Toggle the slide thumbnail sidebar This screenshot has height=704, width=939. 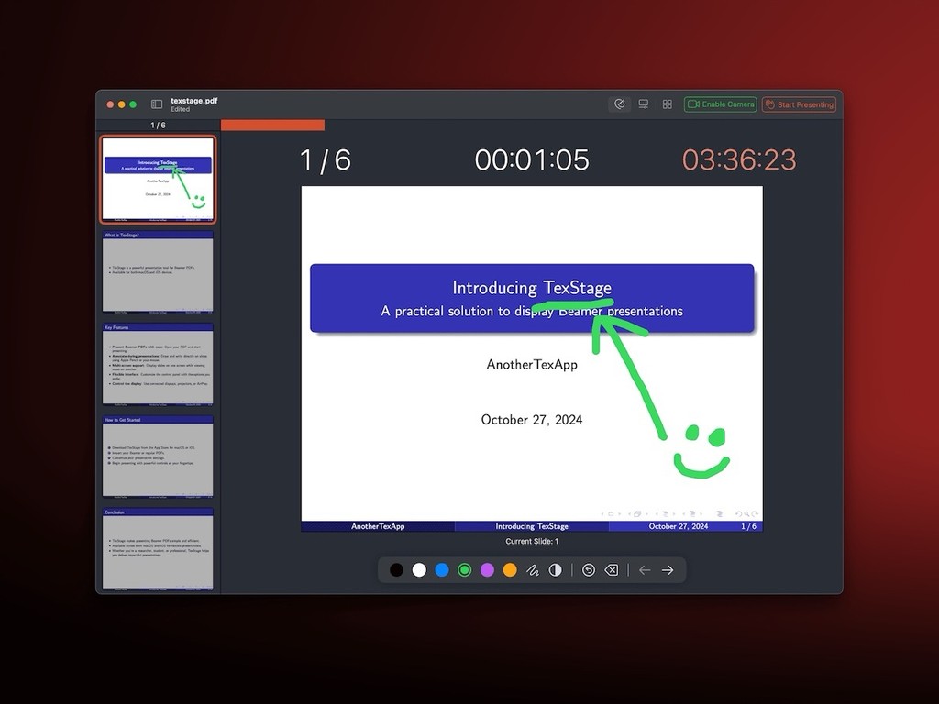(157, 104)
